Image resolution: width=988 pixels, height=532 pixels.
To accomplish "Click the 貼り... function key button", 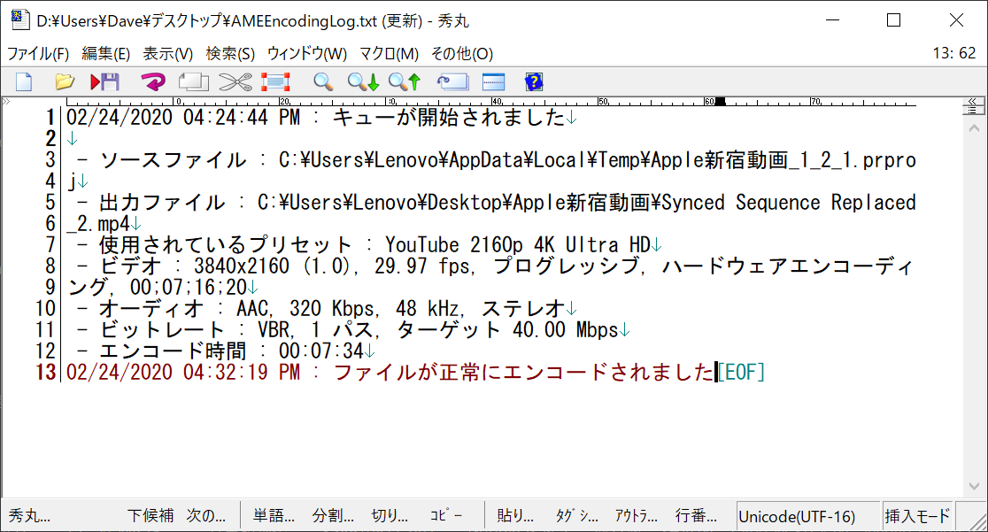I will 514,516.
